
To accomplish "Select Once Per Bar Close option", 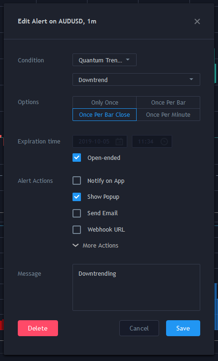I will tap(104, 115).
